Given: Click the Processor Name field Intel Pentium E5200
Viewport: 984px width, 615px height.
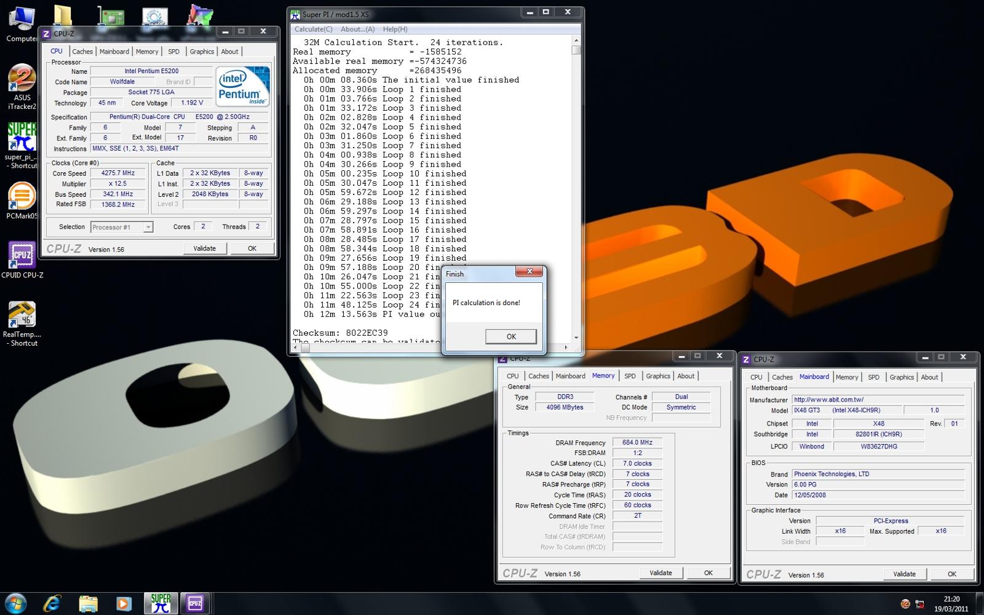Looking at the screenshot, I should coord(151,71).
